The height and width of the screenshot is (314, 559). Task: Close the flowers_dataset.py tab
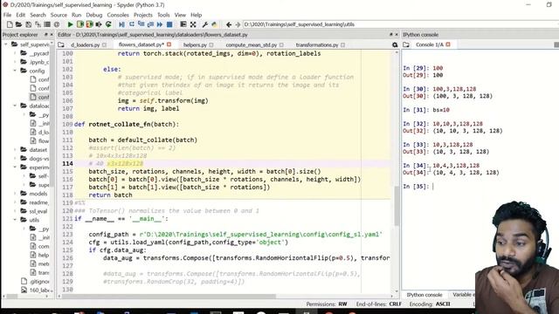[x=169, y=44]
